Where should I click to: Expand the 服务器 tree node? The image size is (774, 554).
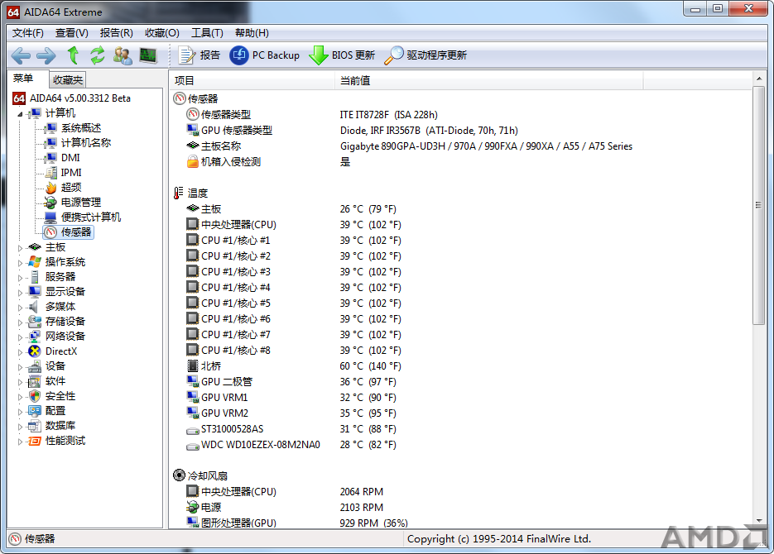pos(20,278)
